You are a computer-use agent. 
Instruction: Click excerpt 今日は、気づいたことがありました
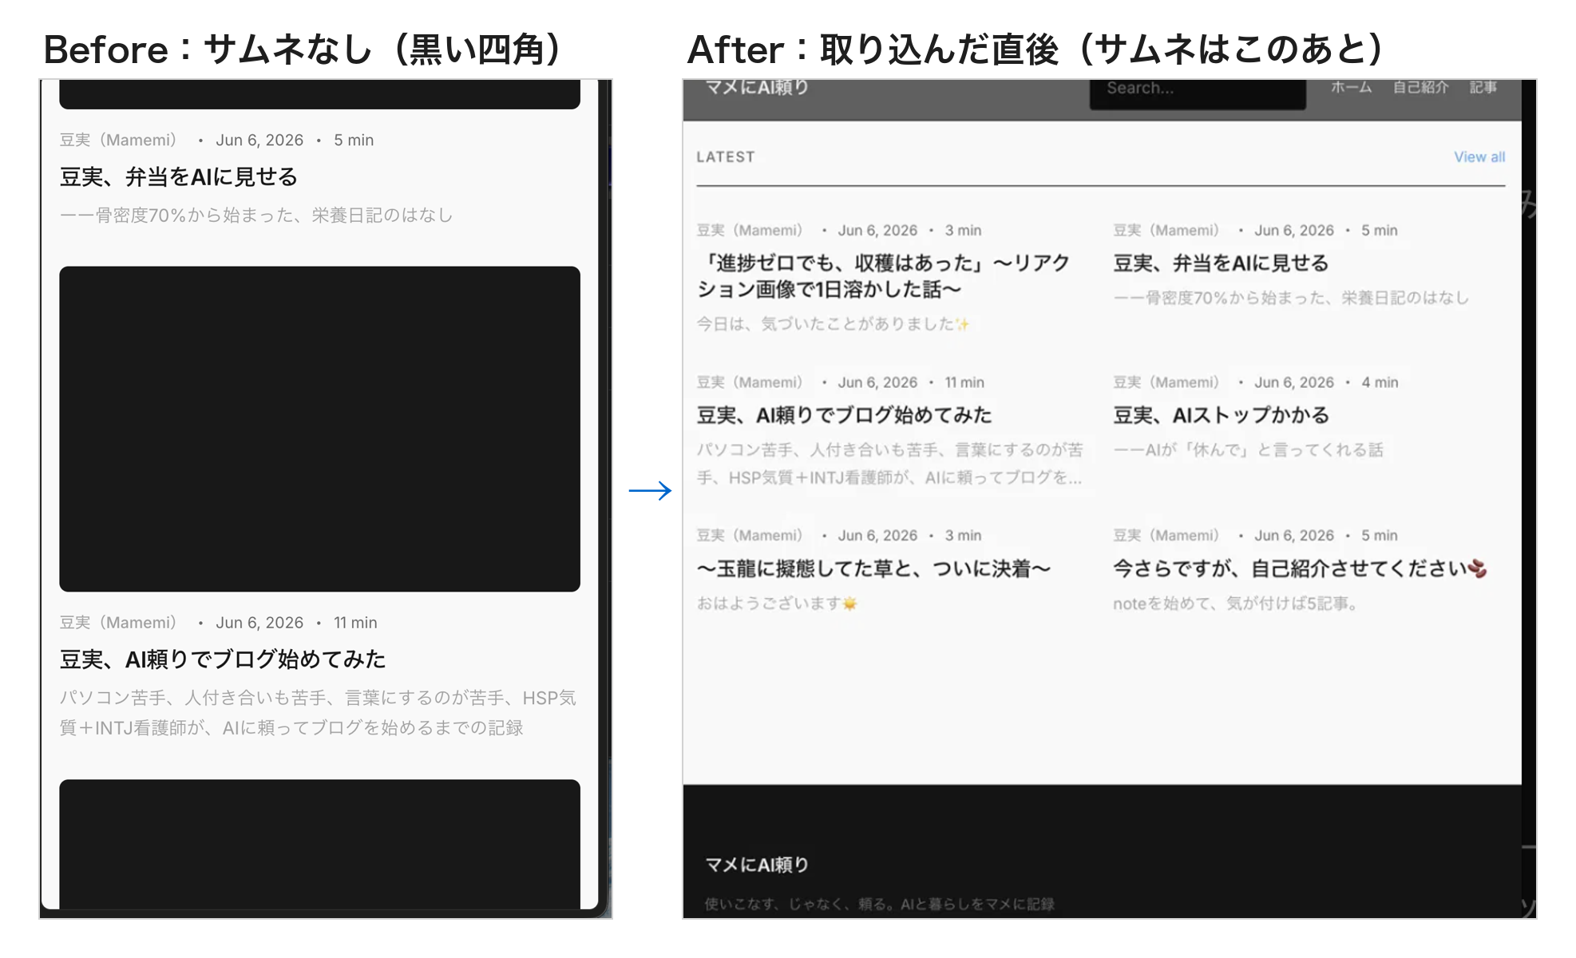(833, 323)
